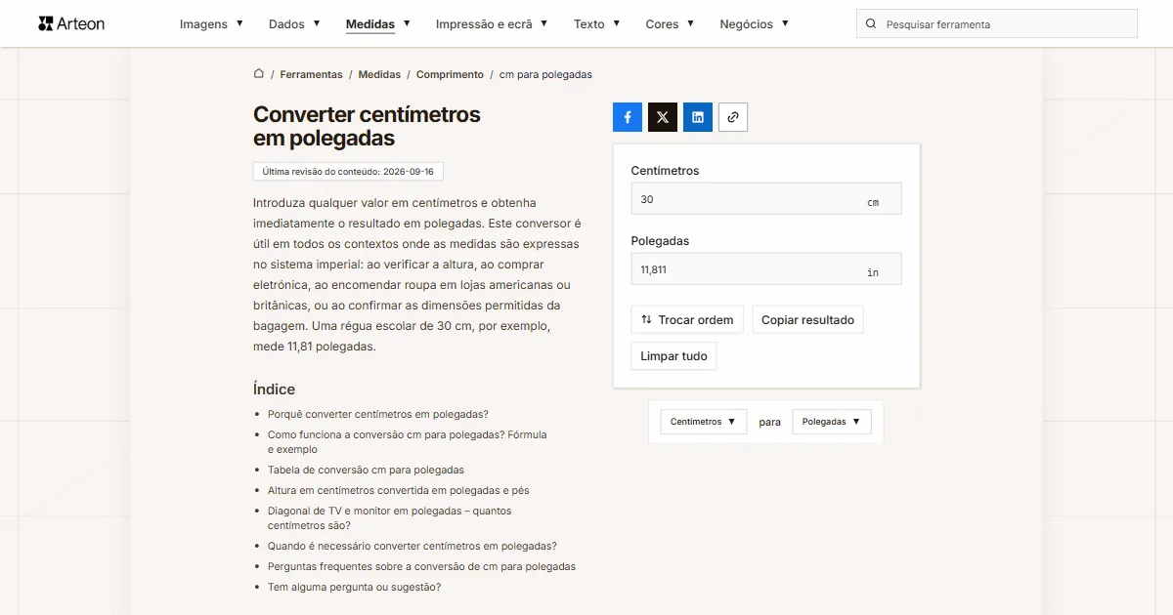
Task: Open 'Perguntas frequentes' index link
Action: pyautogui.click(x=421, y=566)
